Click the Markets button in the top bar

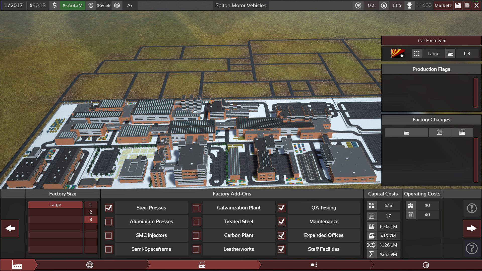pos(443,5)
